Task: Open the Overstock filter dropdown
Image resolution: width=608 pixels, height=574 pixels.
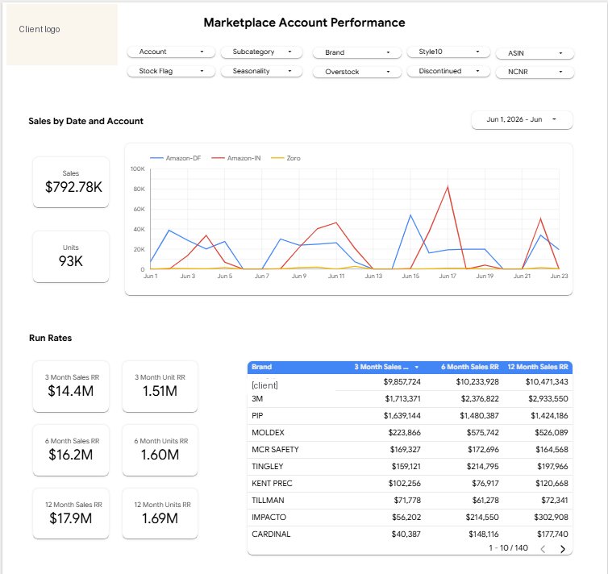Action: coord(356,72)
